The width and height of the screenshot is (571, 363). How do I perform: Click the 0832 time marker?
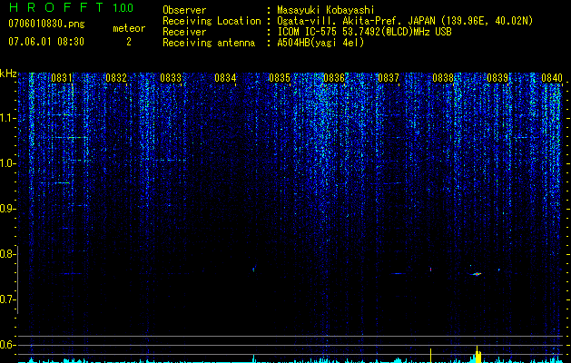(x=116, y=77)
